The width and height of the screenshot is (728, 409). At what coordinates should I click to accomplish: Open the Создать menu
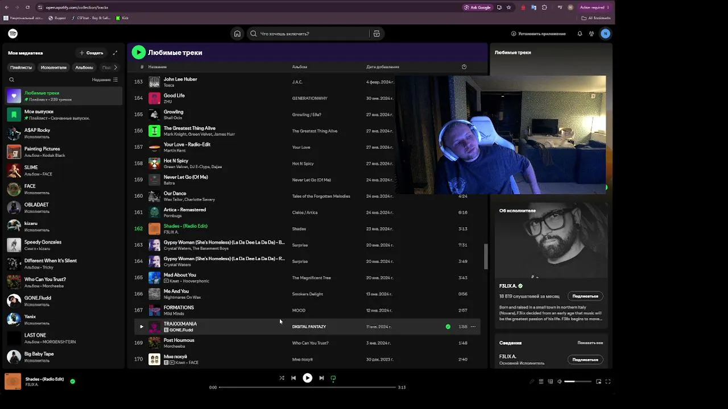[x=91, y=53]
